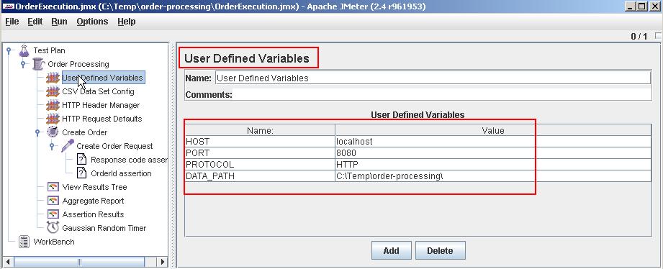Select Gaussian Random Timer tree item
This screenshot has height=269, width=663.
point(104,227)
